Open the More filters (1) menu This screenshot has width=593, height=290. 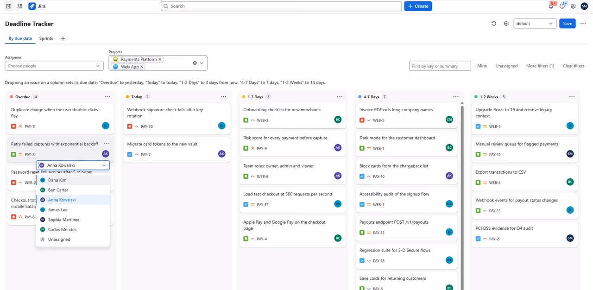coord(540,66)
